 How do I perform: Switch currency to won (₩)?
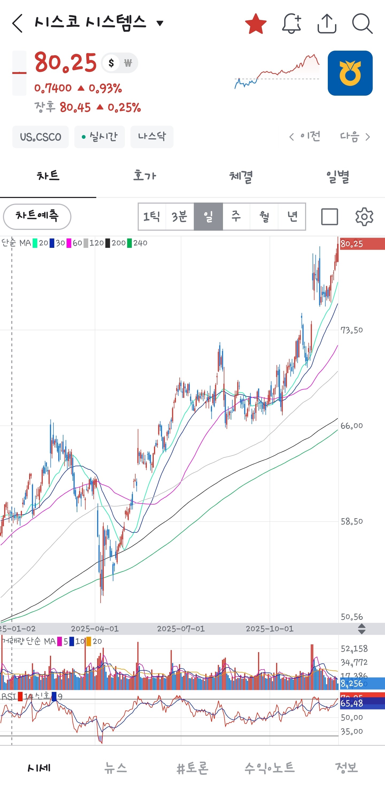tap(128, 63)
